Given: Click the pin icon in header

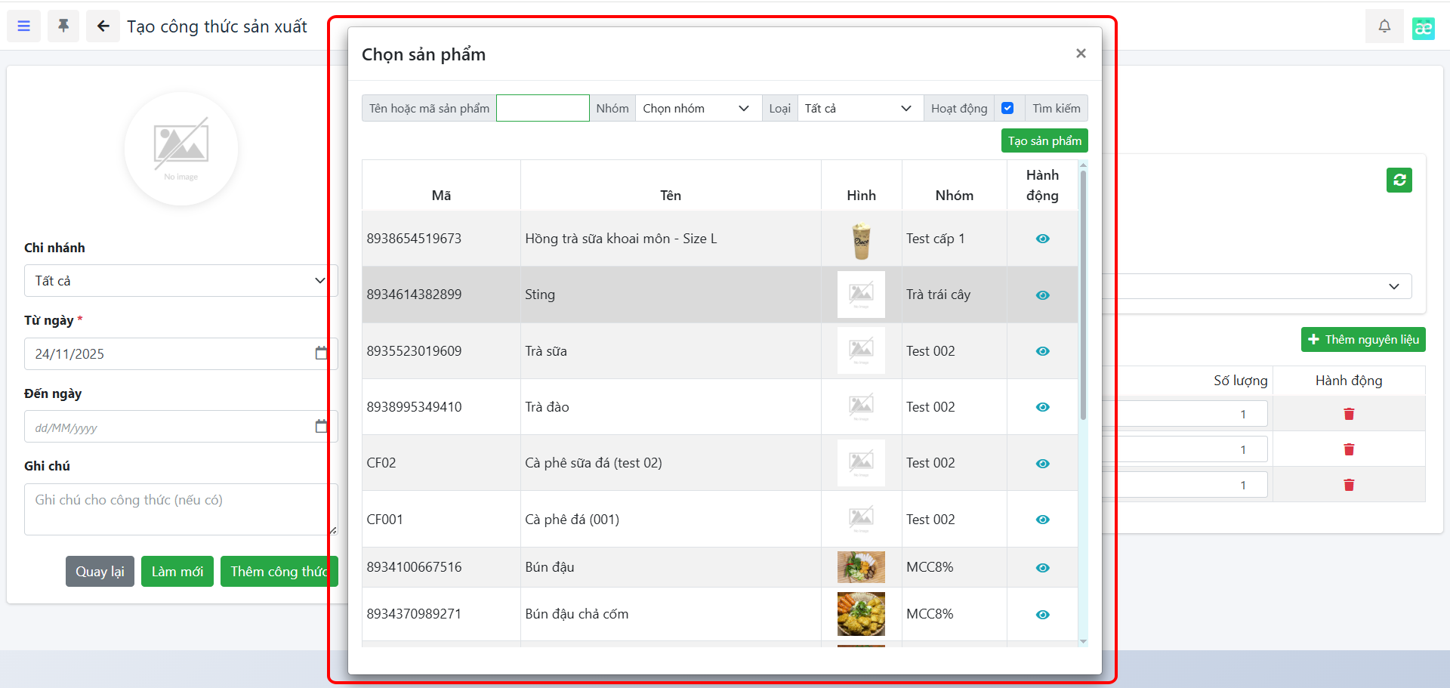Looking at the screenshot, I should pos(63,26).
